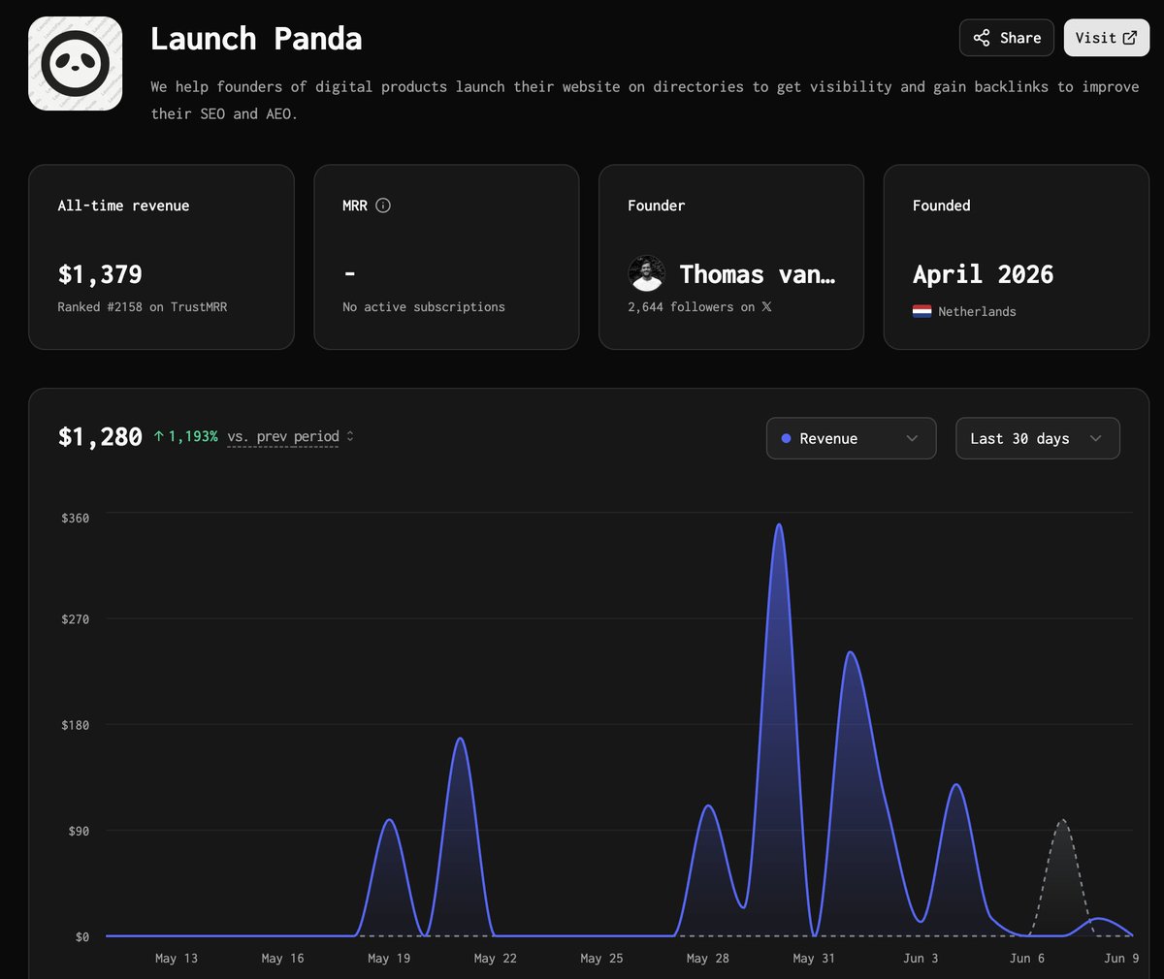The width and height of the screenshot is (1164, 979).
Task: Click the X logo next to followers
Action: 766,306
